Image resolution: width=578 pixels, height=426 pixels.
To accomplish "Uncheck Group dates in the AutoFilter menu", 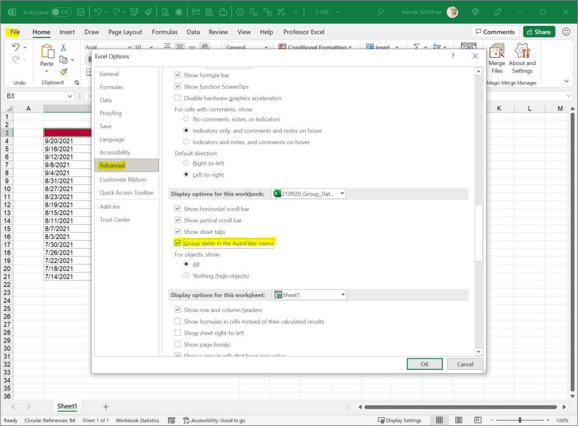I will (x=178, y=243).
